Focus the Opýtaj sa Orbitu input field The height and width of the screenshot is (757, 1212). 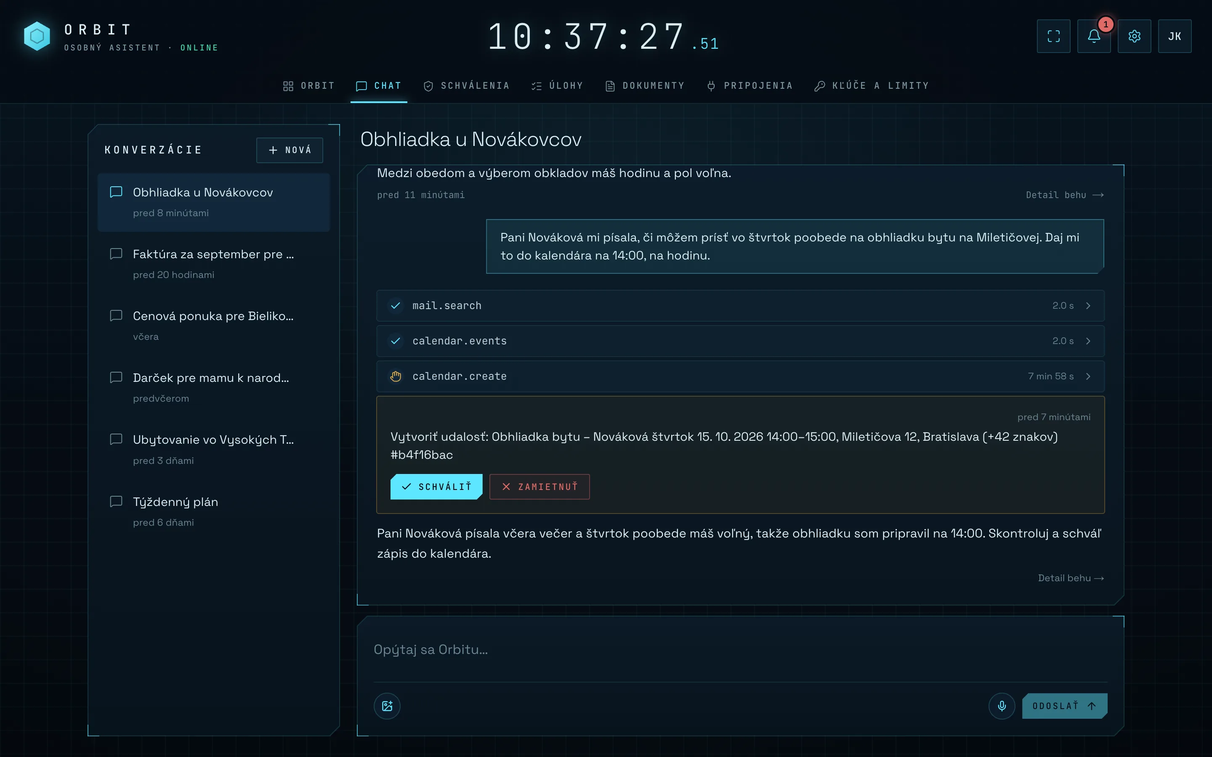click(740, 649)
